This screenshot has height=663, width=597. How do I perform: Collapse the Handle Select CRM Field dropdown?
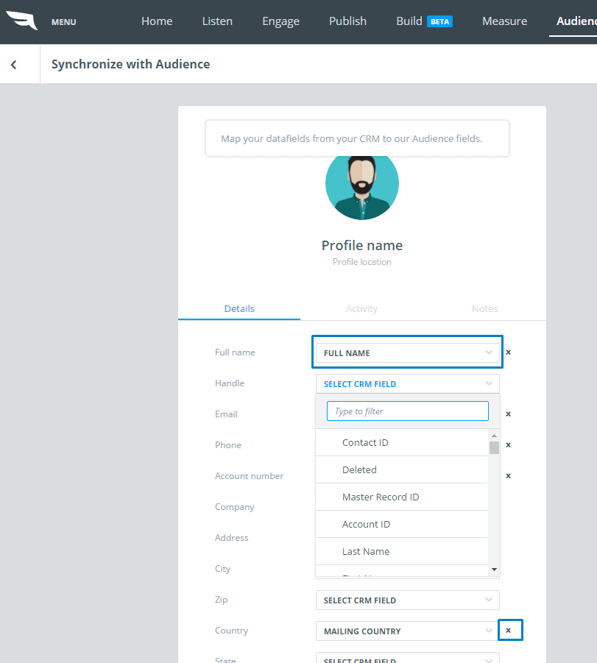click(x=408, y=384)
